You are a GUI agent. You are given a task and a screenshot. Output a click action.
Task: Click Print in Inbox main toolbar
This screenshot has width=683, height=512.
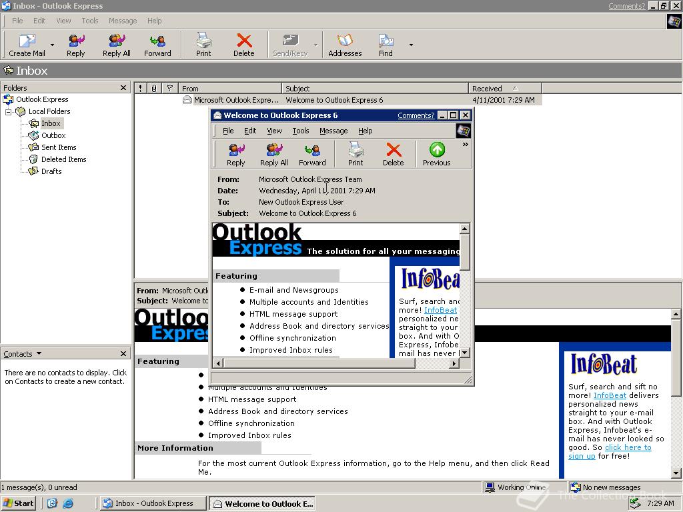203,45
